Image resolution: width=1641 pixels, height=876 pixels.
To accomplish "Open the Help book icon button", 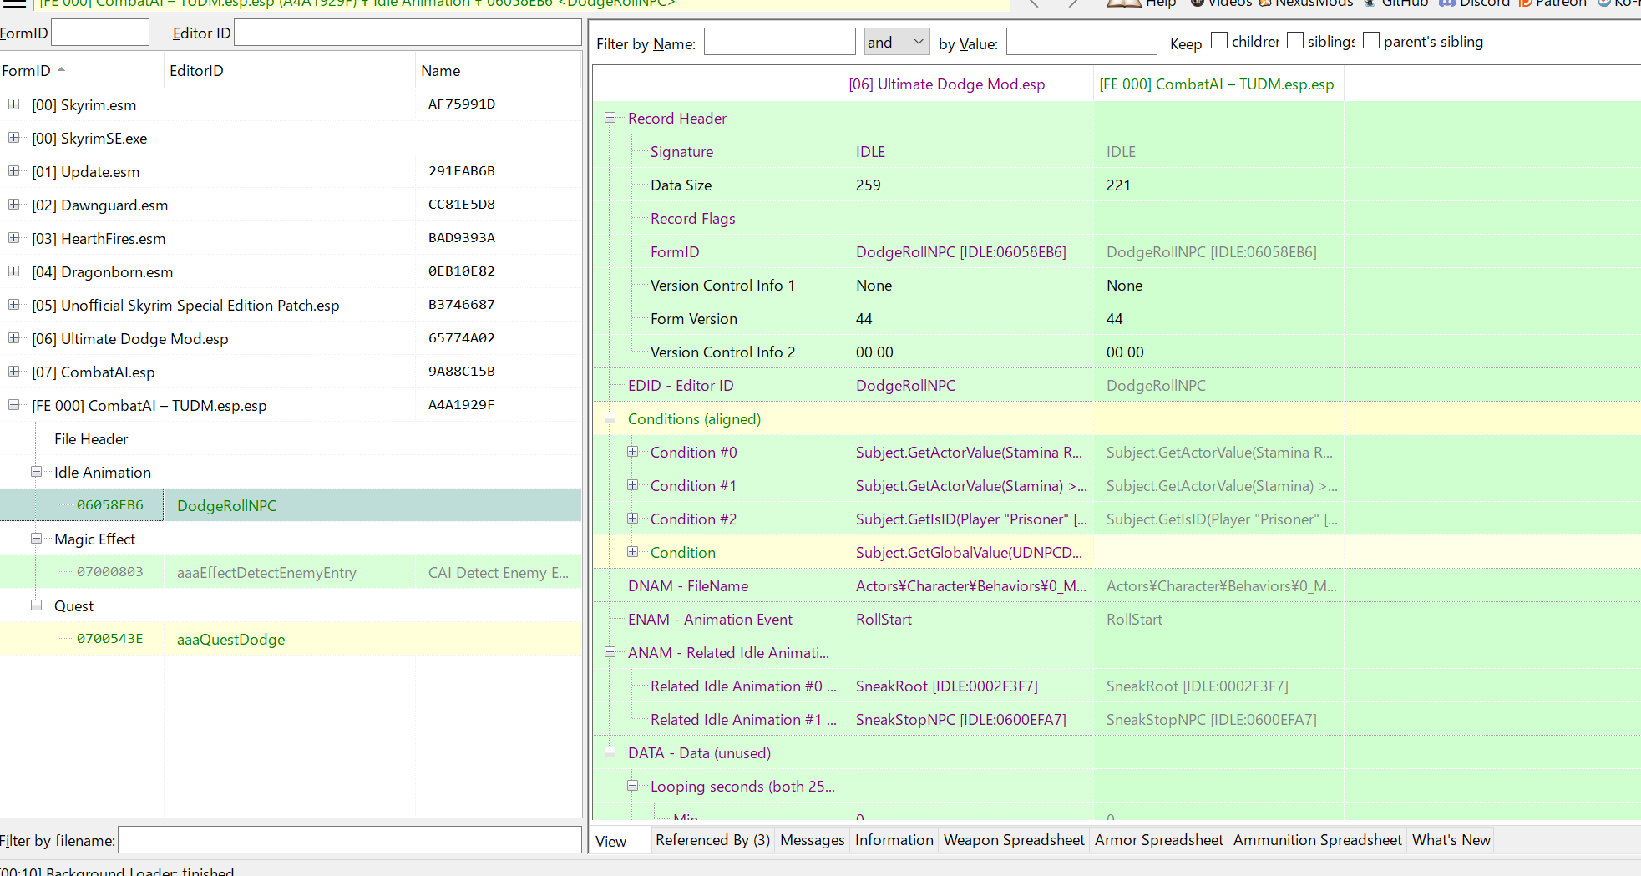I will coord(1141,3).
